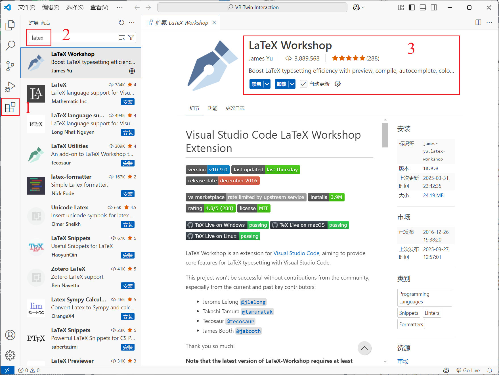Open the Programming Languages category
The width and height of the screenshot is (499, 375).
coord(425,298)
